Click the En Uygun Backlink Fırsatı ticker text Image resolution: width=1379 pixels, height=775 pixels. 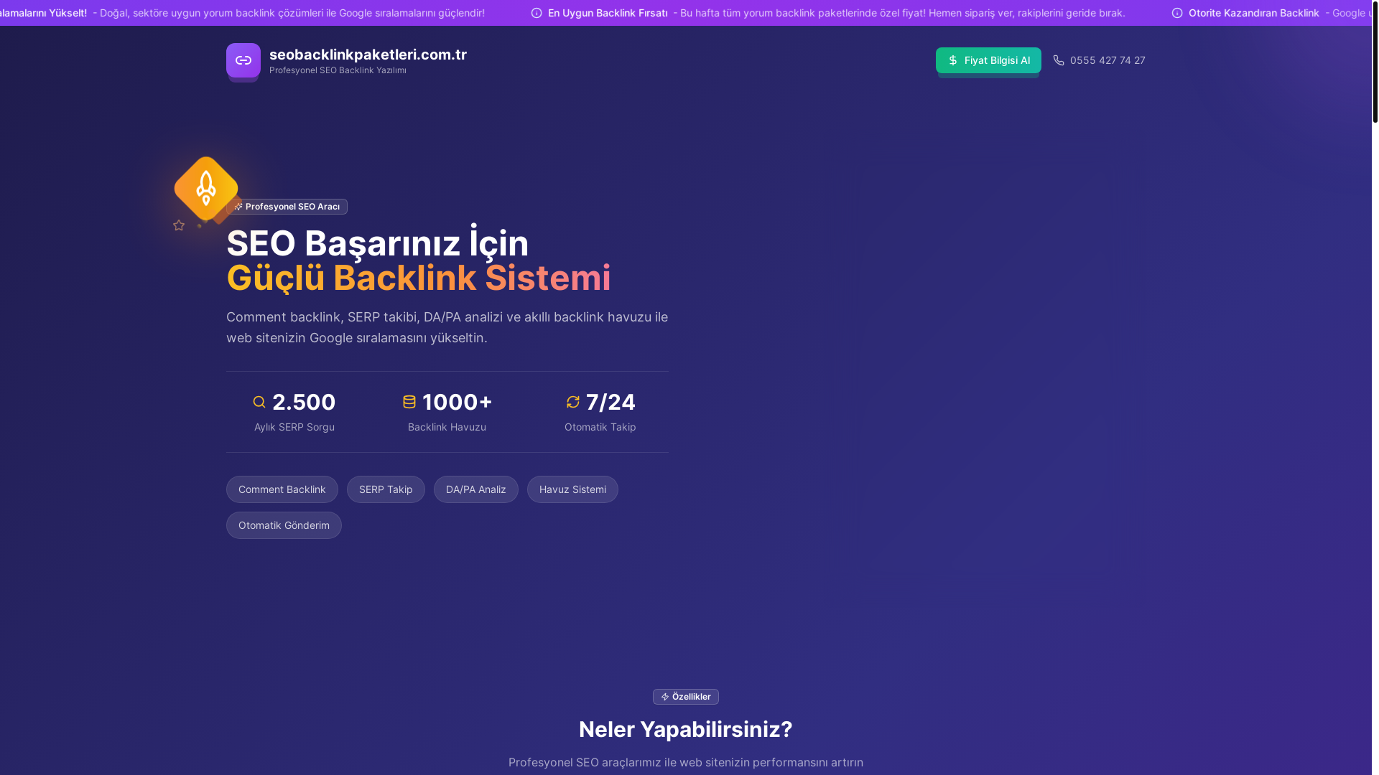(608, 13)
